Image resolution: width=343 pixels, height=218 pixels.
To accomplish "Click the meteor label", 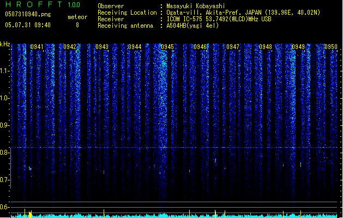I will coord(77,17).
